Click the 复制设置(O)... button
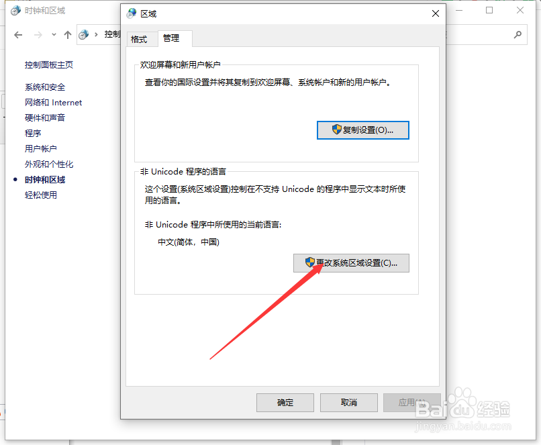 point(363,130)
